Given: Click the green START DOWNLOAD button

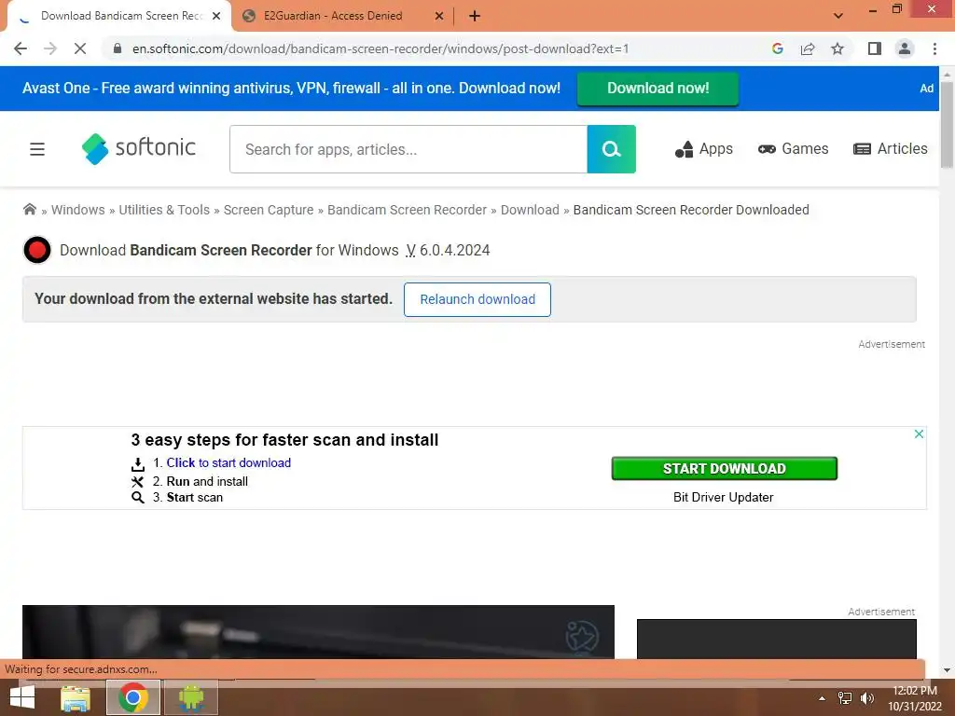Looking at the screenshot, I should [724, 469].
